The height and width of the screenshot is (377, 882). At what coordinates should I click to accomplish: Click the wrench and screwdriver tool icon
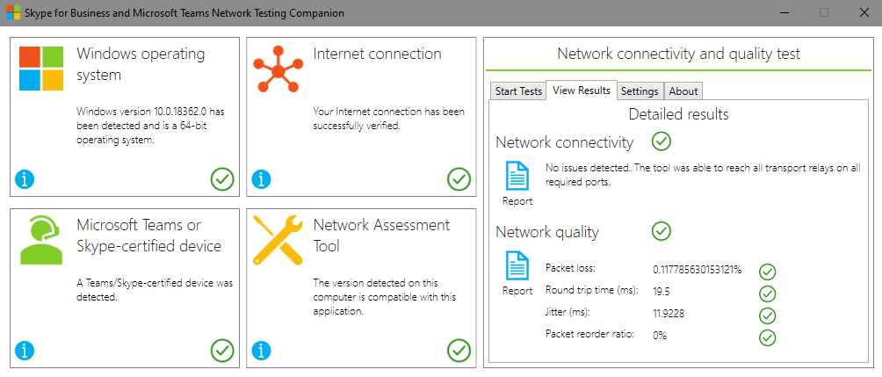tap(278, 240)
